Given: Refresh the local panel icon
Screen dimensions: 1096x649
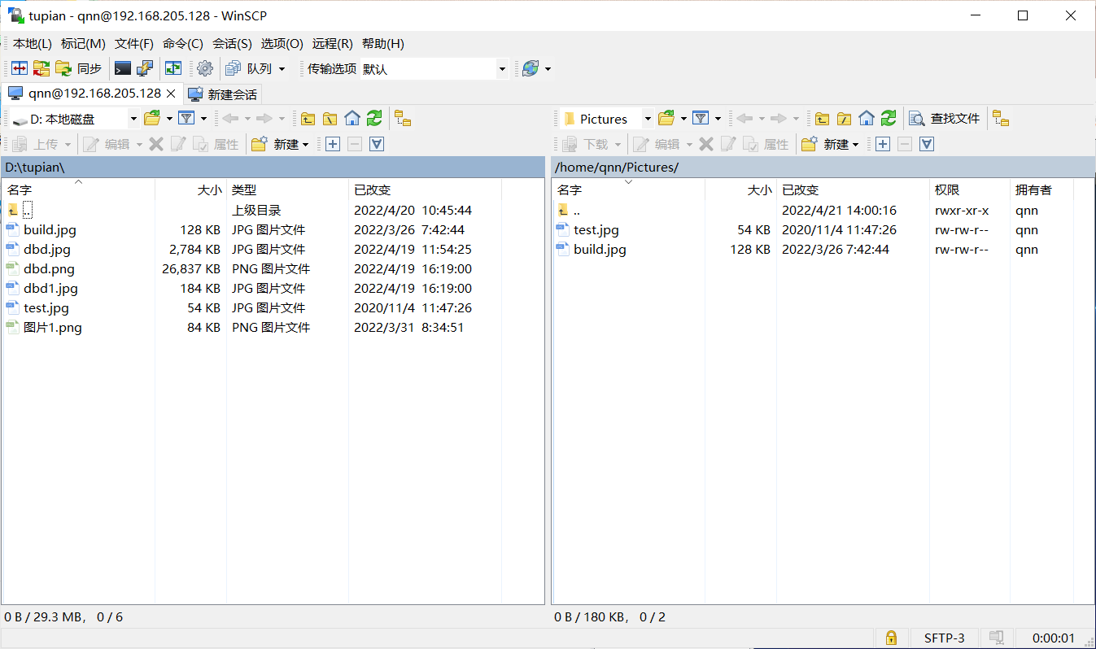Looking at the screenshot, I should [x=374, y=119].
